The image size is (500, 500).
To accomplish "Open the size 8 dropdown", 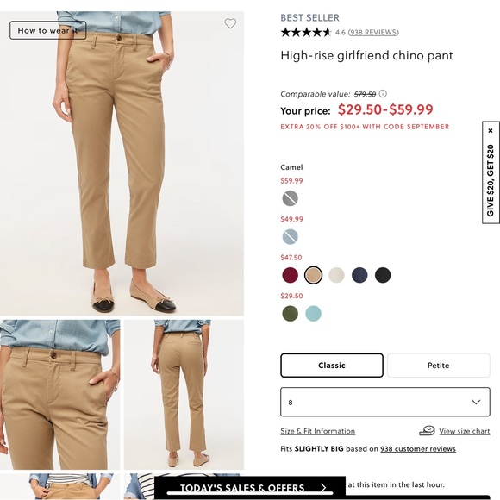I will click(384, 402).
